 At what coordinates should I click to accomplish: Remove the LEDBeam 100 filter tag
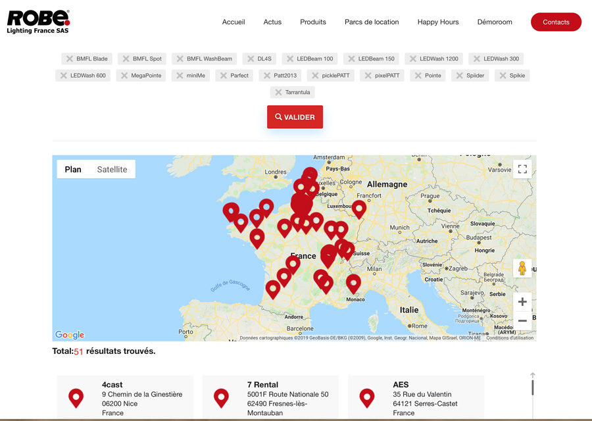(290, 59)
